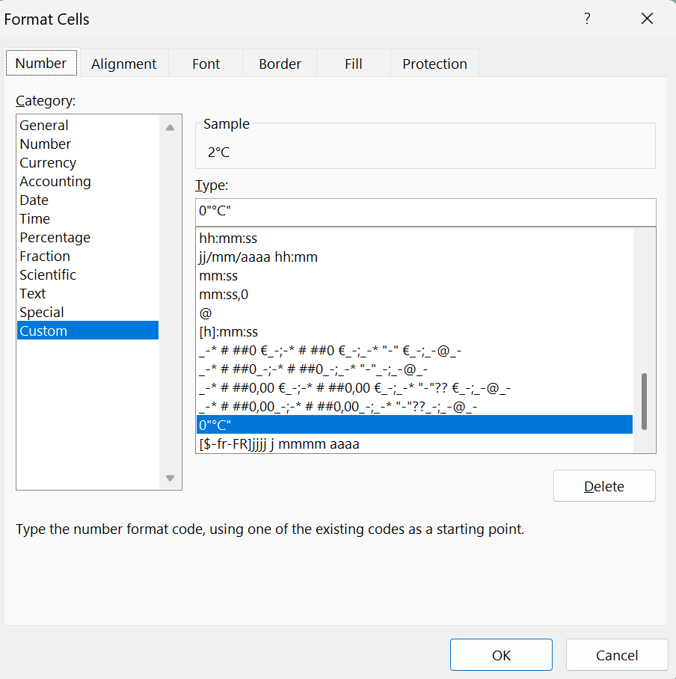Choose the mm:ss,0 format code
This screenshot has height=679, width=676.
click(x=414, y=294)
